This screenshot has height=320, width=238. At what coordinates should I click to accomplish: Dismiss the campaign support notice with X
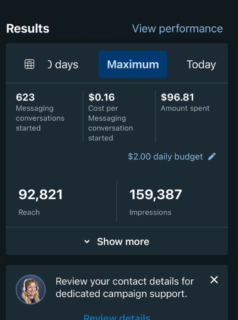pyautogui.click(x=214, y=280)
